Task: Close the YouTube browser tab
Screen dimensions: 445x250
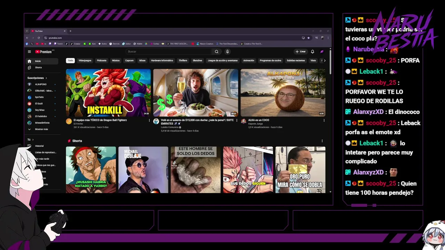Action: (x=64, y=31)
